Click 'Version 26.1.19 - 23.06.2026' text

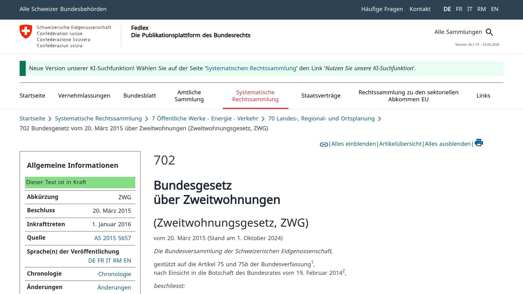[x=477, y=45]
